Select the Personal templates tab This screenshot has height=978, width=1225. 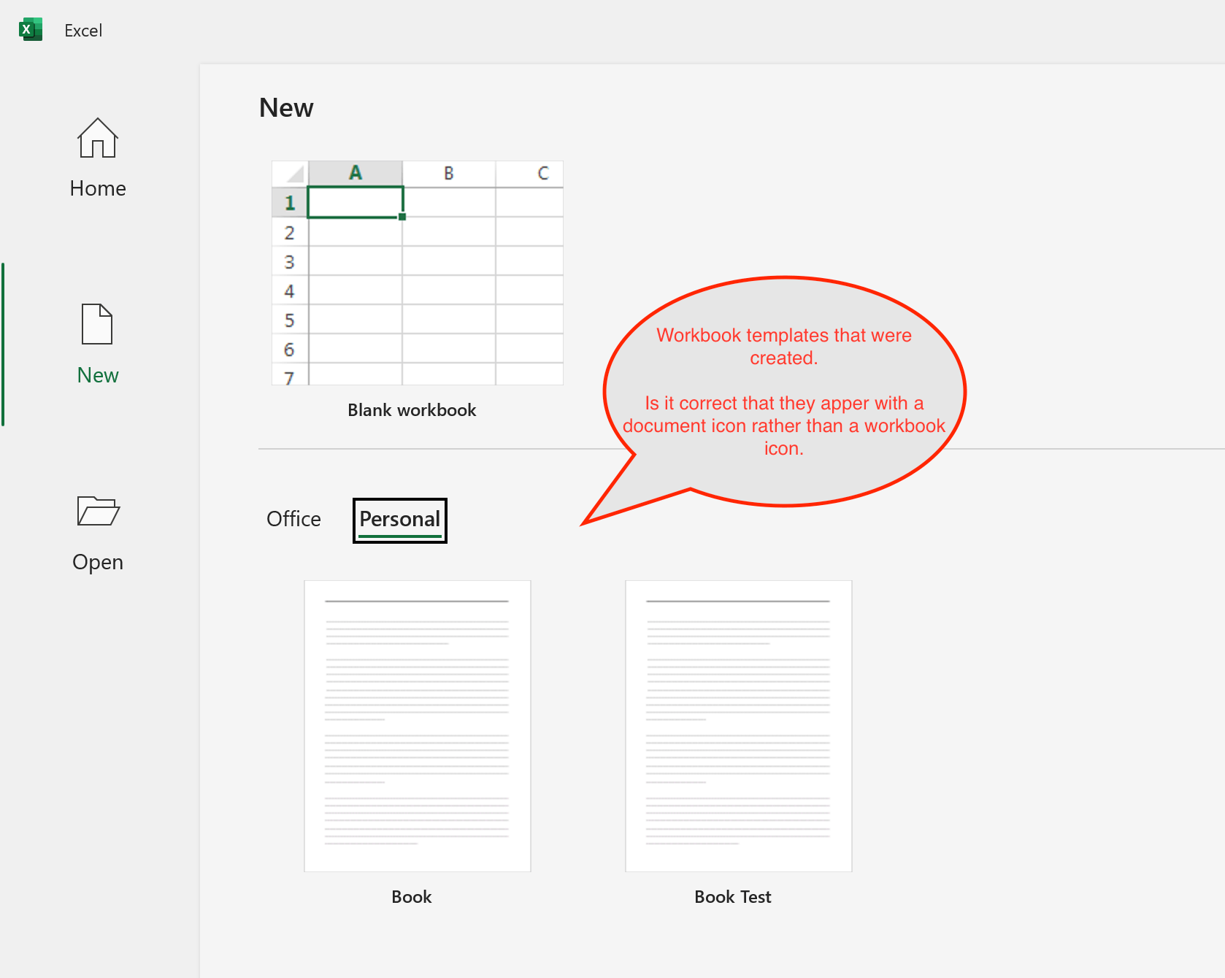tap(400, 520)
